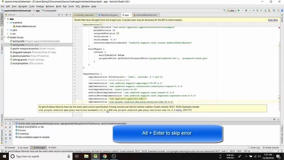284x160 pixels.
Task: Click the Task View taskbar icon
Action: 77,156
